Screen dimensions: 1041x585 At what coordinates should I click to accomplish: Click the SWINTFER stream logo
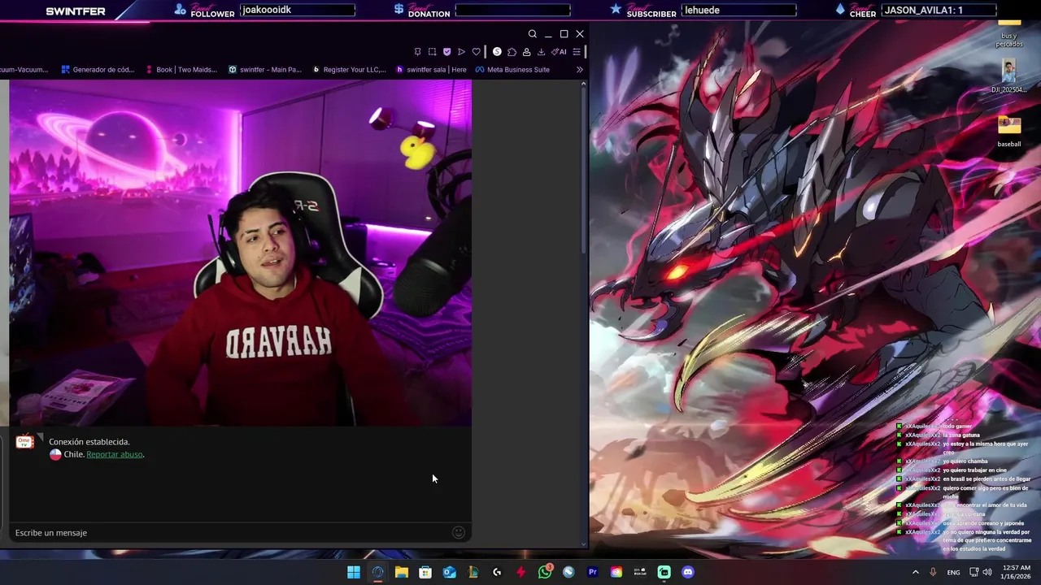[76, 11]
